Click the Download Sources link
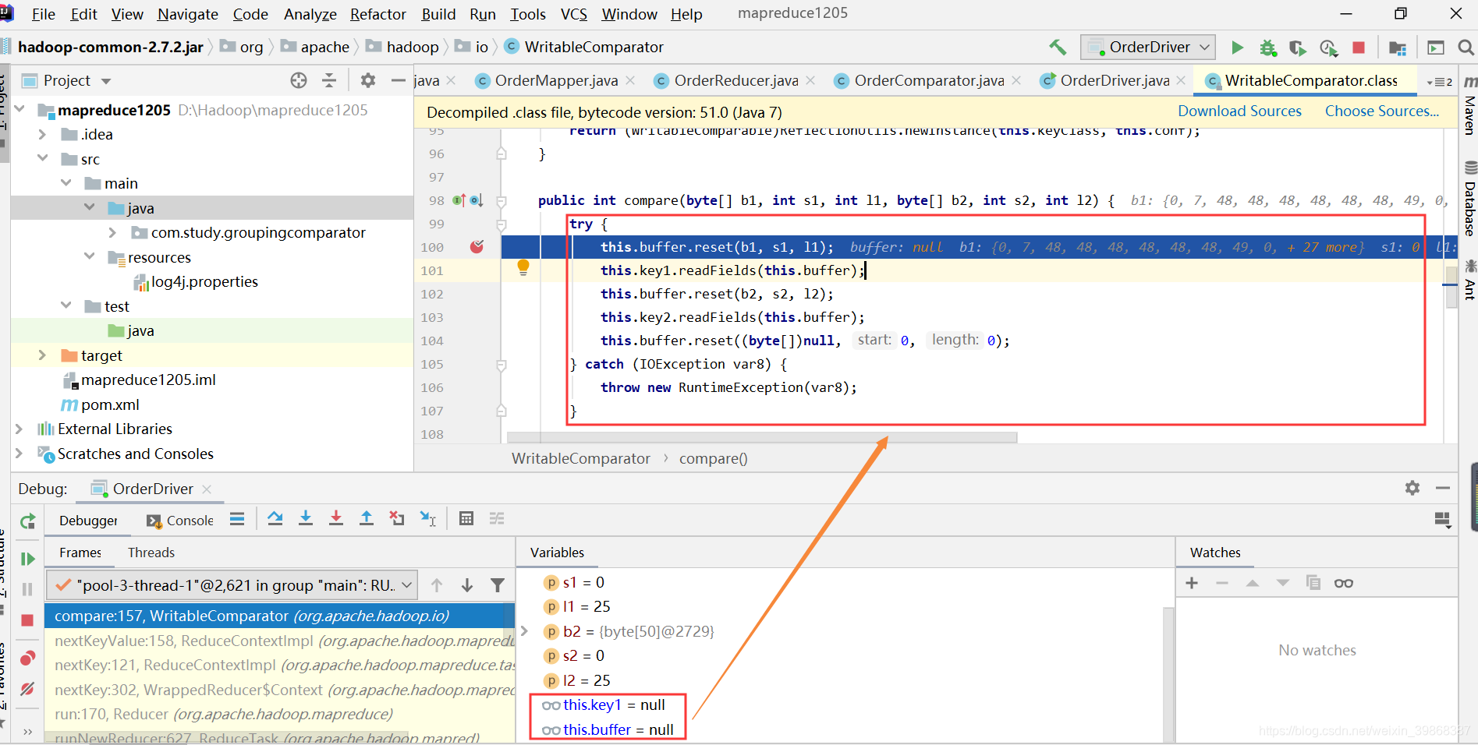 tap(1239, 111)
